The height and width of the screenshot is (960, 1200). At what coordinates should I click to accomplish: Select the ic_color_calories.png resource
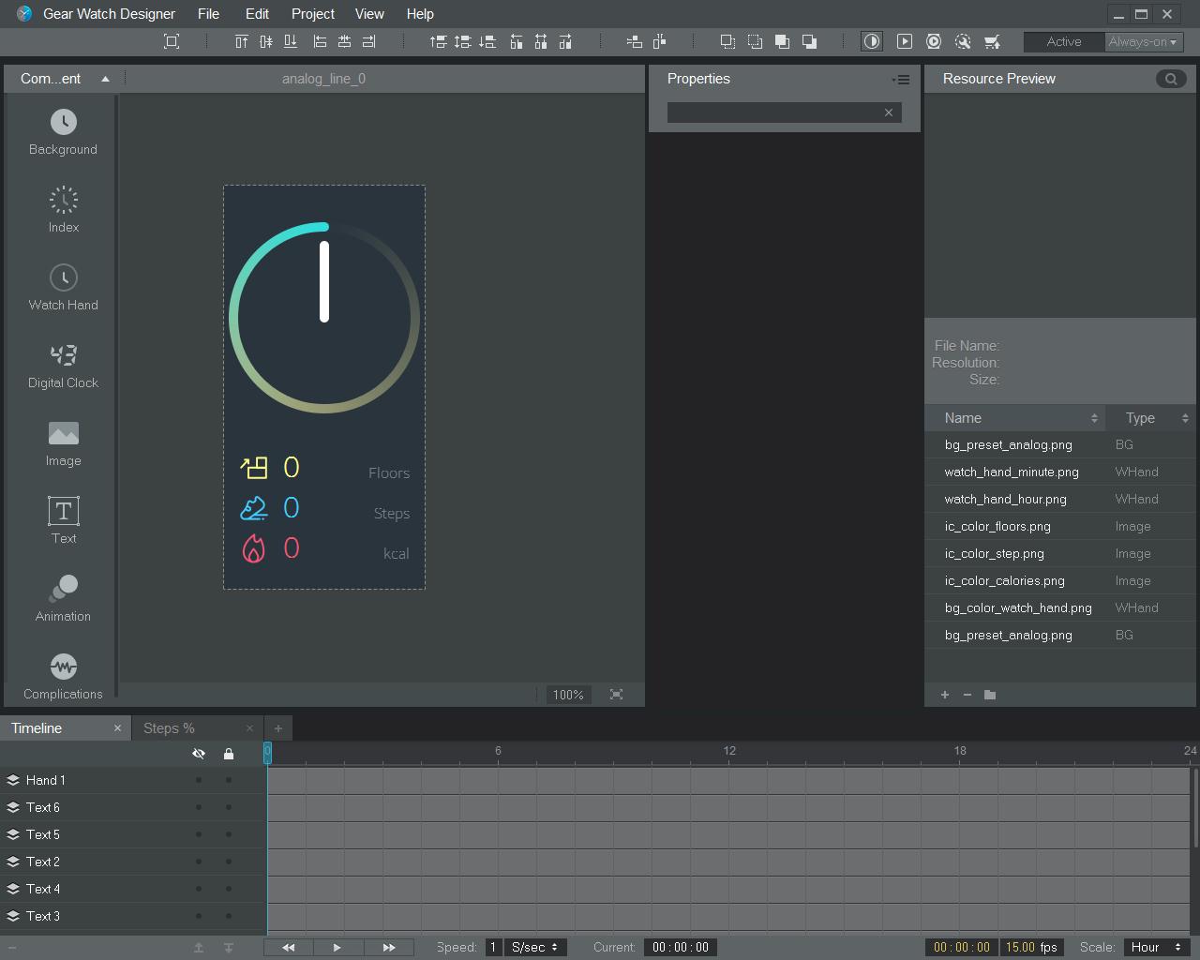1059,580
